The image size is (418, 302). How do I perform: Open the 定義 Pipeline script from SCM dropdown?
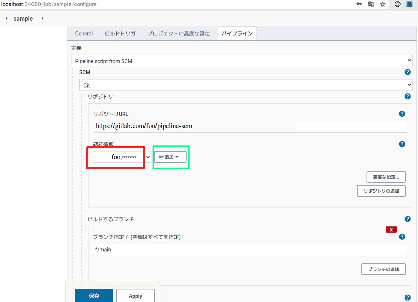[x=242, y=61]
